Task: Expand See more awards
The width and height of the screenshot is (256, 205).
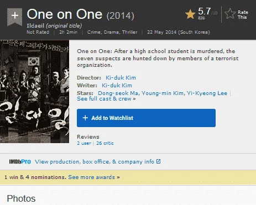Action: (x=94, y=177)
